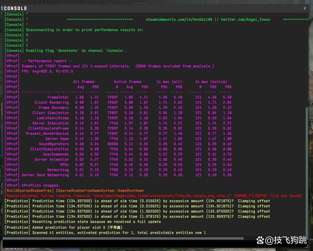Close the console window with X
Viewport: 313px width, 251px height.
click(x=304, y=8)
